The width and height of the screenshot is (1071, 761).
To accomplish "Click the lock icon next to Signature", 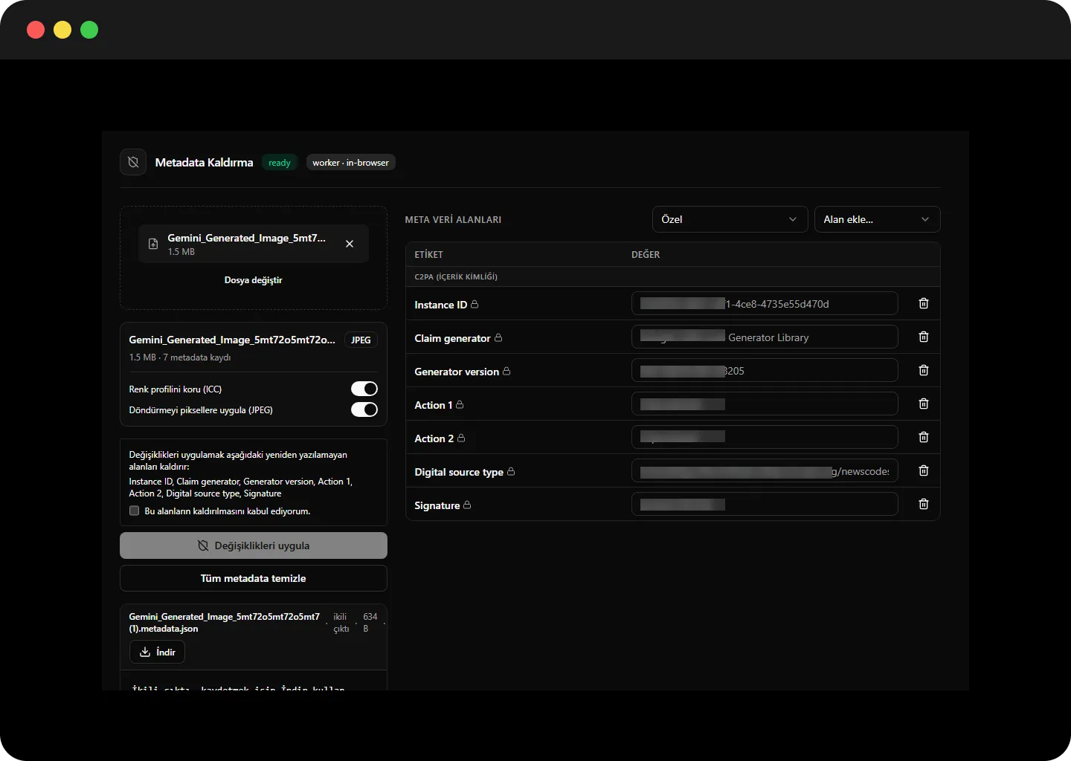I will click(467, 505).
